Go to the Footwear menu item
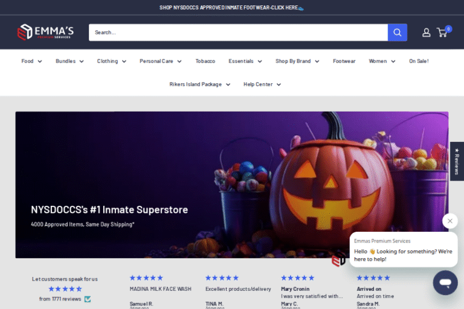 [x=344, y=61]
